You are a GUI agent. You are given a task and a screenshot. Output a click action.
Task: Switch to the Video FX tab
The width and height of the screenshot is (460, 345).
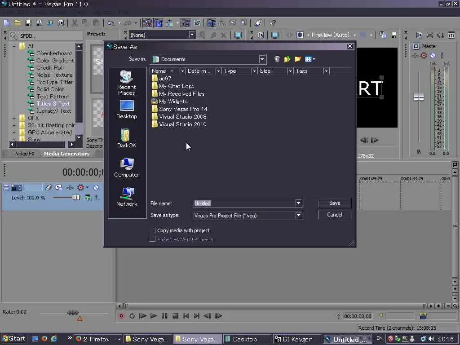pyautogui.click(x=25, y=154)
